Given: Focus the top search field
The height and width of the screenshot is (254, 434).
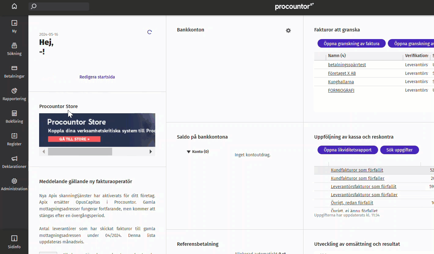Looking at the screenshot, I should coord(59,6).
